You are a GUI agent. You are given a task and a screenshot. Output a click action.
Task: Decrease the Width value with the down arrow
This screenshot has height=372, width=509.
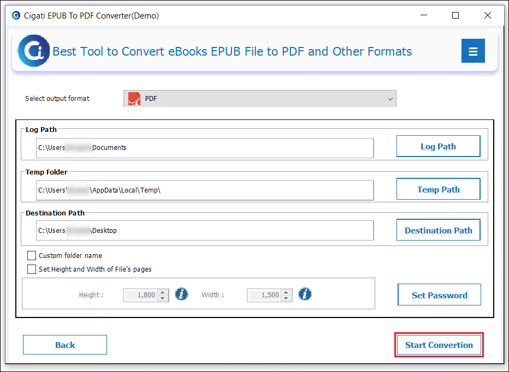(286, 298)
